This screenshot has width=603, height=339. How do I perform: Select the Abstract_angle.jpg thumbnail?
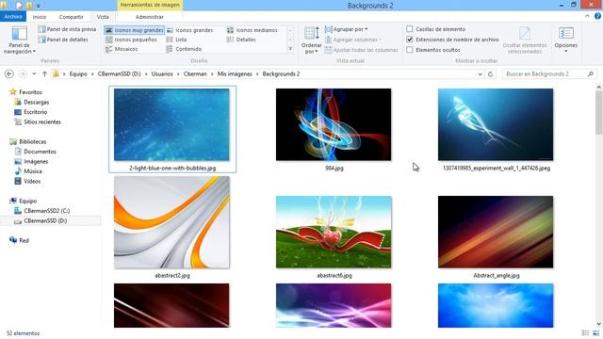click(496, 232)
